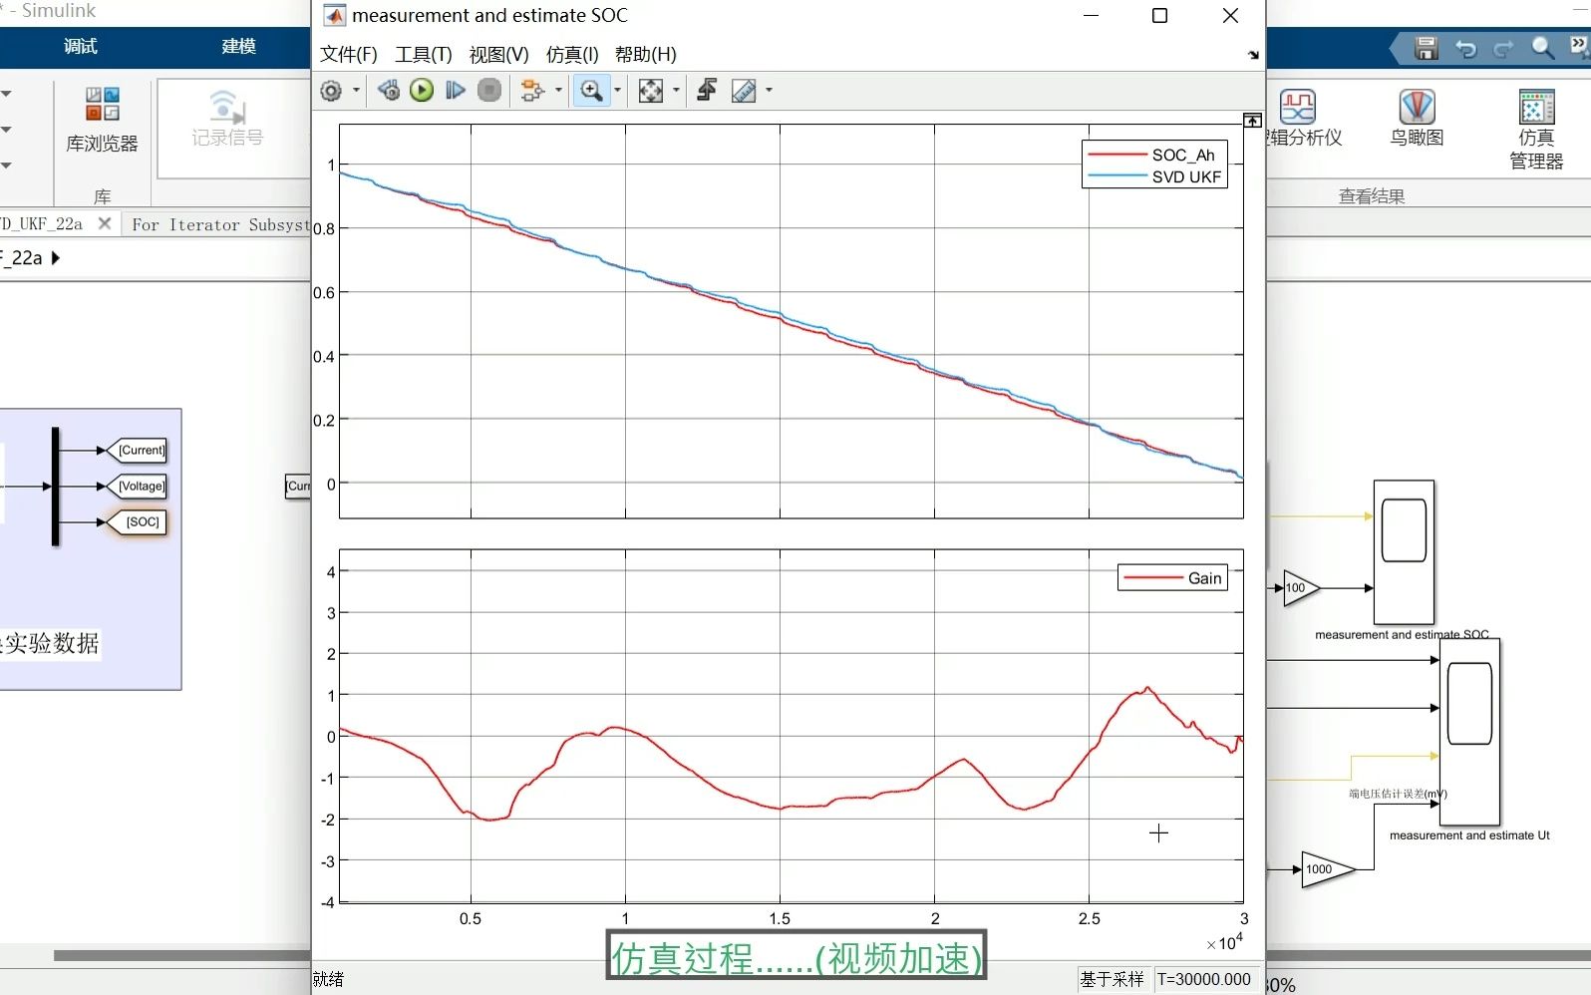1591x995 pixels.
Task: Expand the configuration properties dropdown arrow
Action: (356, 91)
